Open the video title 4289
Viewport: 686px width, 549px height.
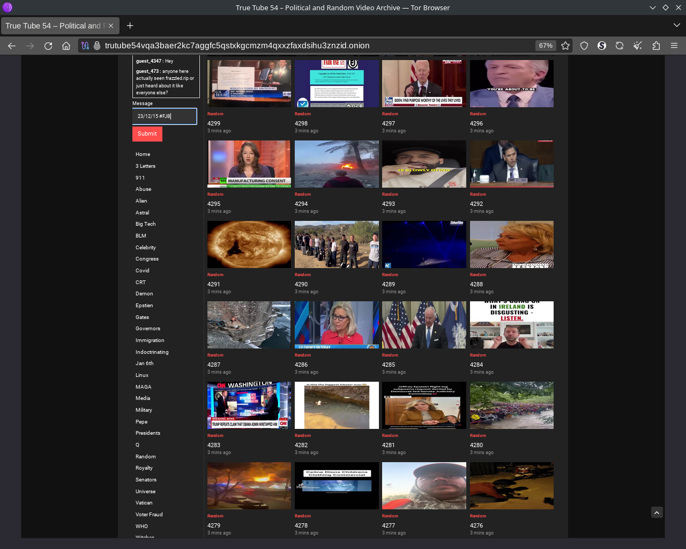coord(389,284)
